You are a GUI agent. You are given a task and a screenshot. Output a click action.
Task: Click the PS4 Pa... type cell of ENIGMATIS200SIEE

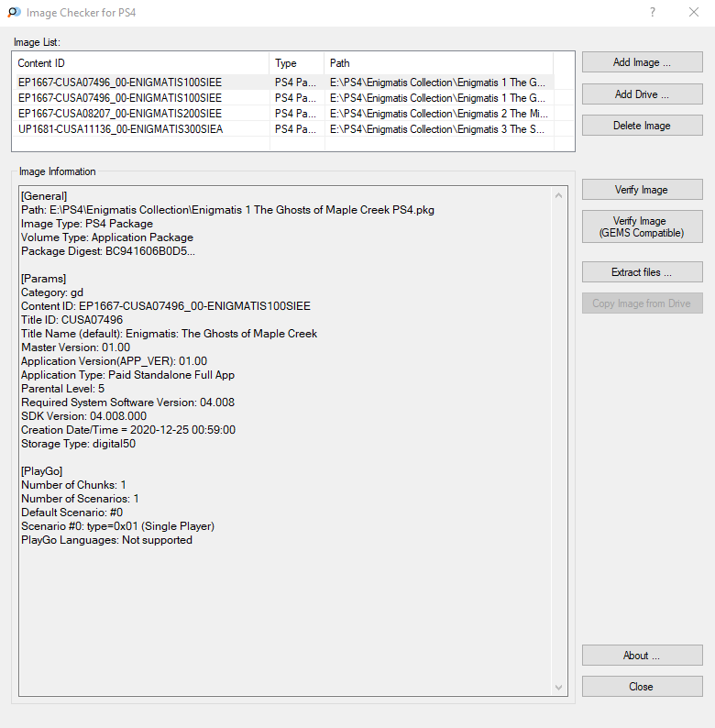[295, 114]
